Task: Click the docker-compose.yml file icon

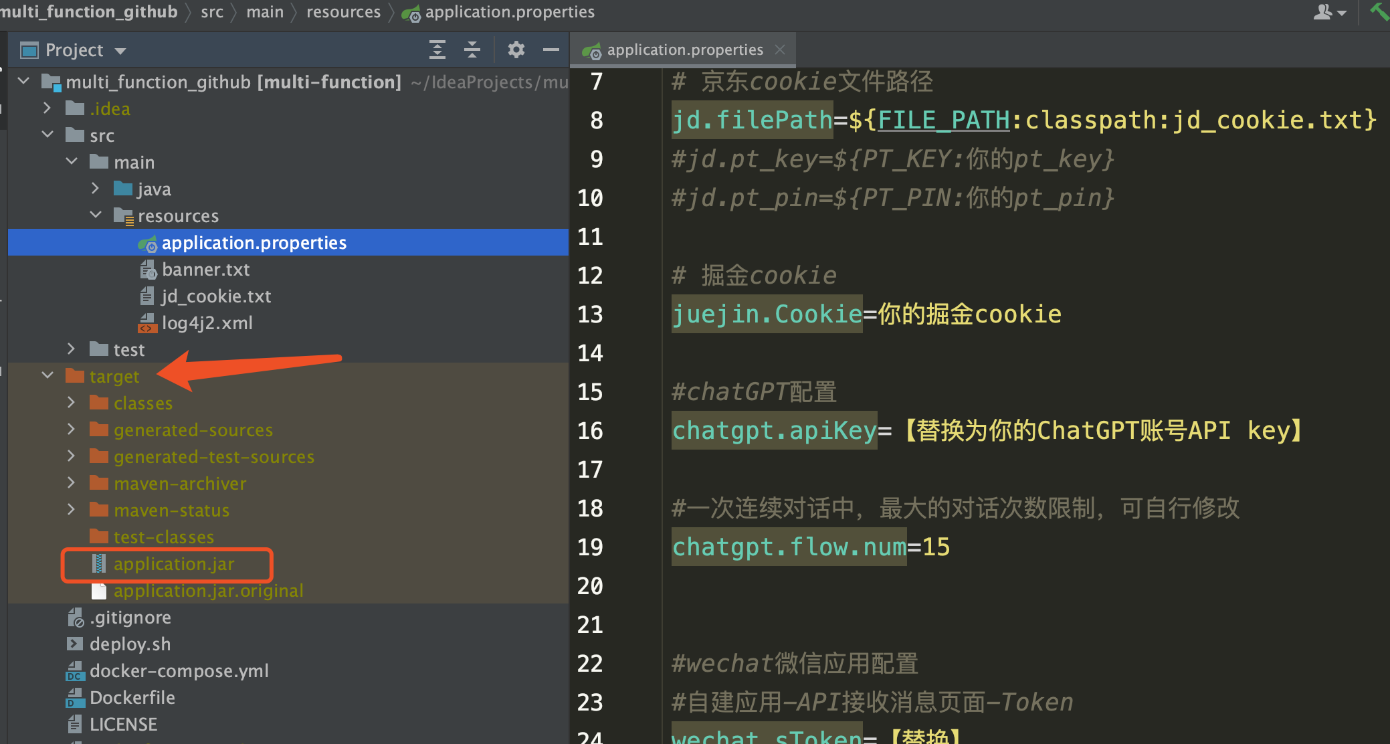Action: coord(75,671)
